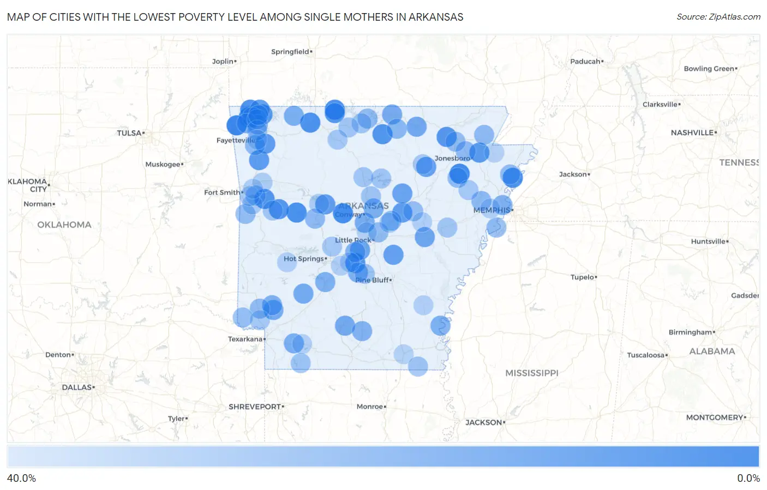
Task: Click the Little Rock city label
Action: coord(353,240)
